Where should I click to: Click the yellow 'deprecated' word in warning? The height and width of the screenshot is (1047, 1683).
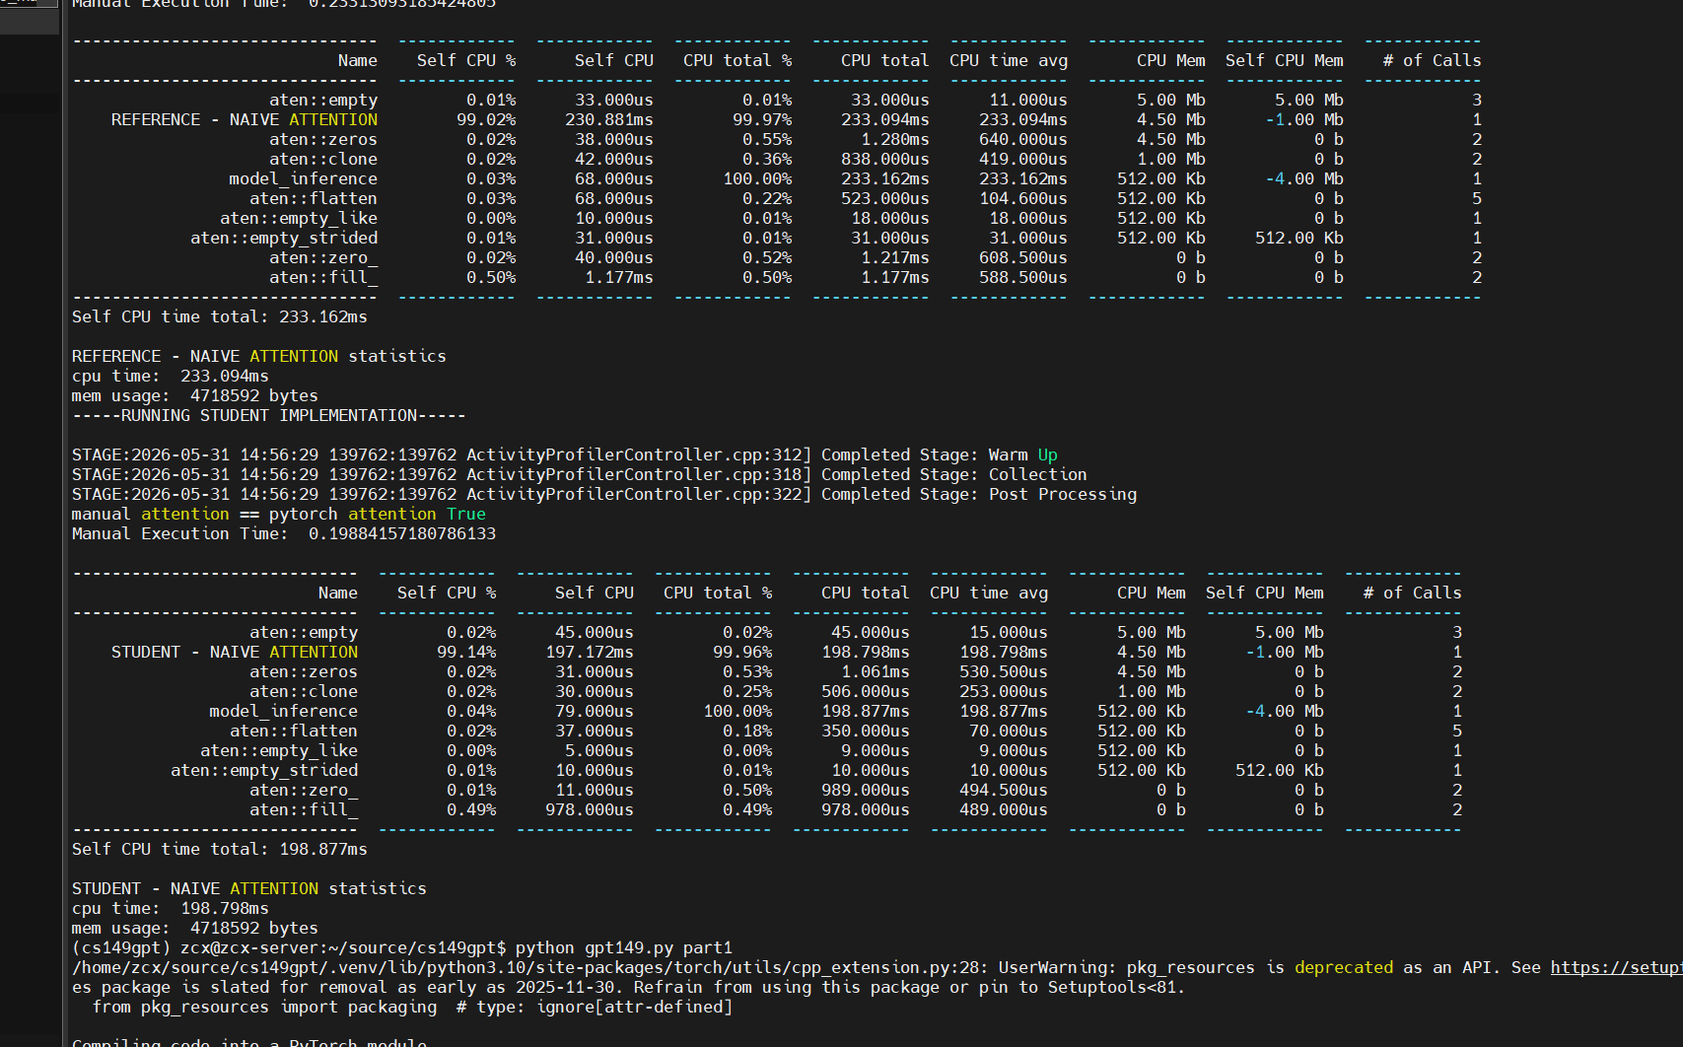coord(1344,967)
